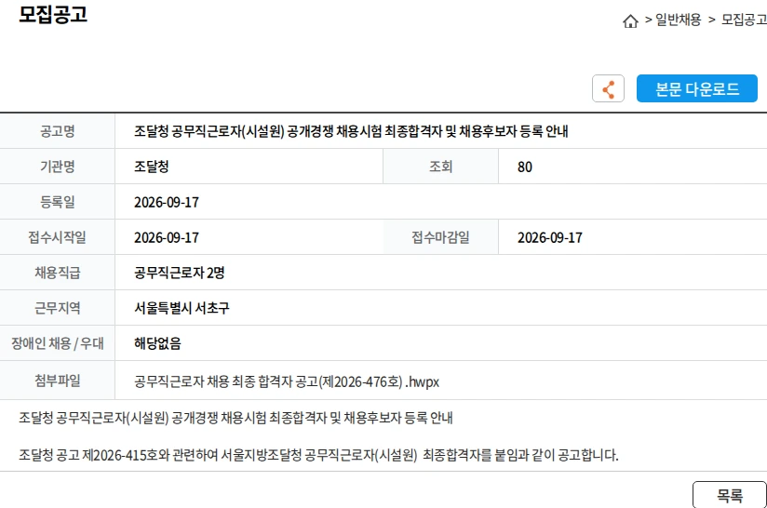Click the 장애인 채용 / 우대 label
The image size is (767, 508).
click(x=57, y=343)
